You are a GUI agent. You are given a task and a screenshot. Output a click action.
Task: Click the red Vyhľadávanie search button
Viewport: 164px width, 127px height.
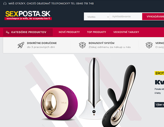[153, 16]
